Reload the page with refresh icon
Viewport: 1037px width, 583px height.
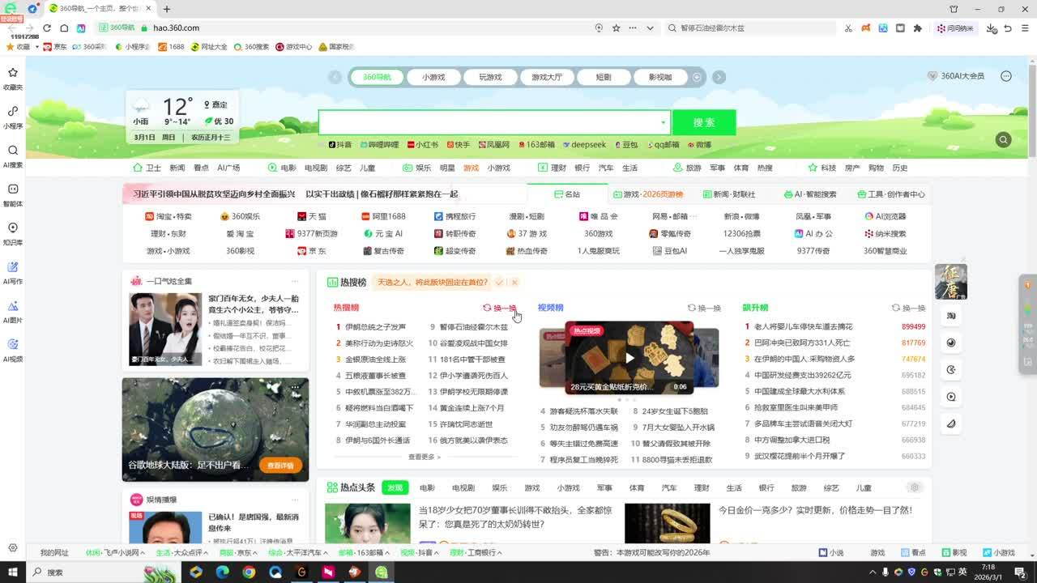[x=47, y=28]
